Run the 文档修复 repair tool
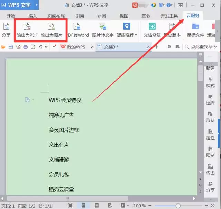This screenshot has height=209, width=221. coord(152,30)
